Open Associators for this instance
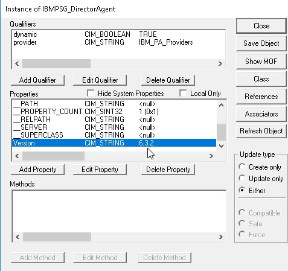This screenshot has height=271, width=288. tap(261, 114)
